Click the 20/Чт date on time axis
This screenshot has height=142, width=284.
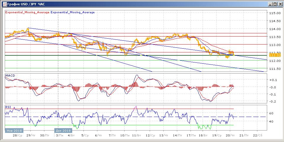[x=230, y=135]
